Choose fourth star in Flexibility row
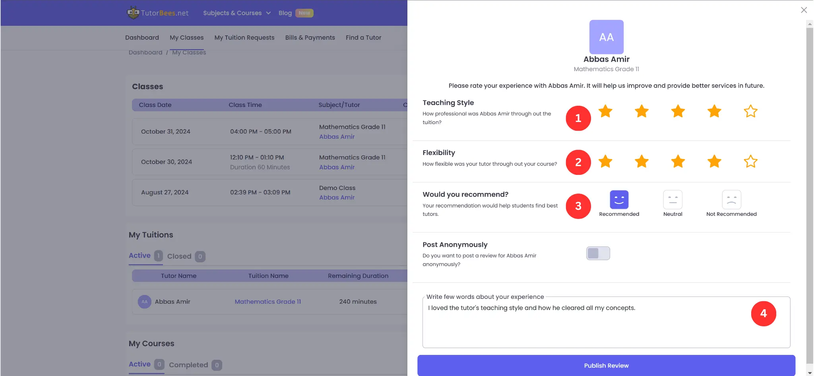 pos(714,161)
